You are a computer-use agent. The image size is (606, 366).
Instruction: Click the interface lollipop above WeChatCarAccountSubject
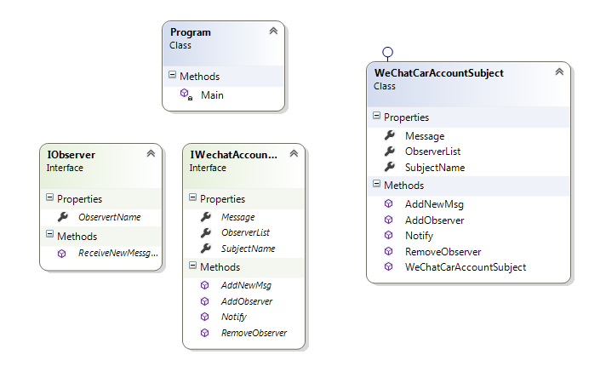387,52
